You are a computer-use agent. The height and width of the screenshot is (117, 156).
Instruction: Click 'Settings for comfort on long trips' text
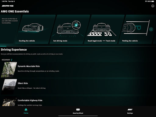tap(30, 105)
